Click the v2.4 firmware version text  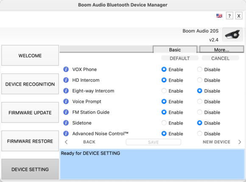click(x=214, y=40)
